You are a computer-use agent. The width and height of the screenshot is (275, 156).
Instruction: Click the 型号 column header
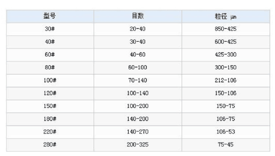(x=50, y=16)
